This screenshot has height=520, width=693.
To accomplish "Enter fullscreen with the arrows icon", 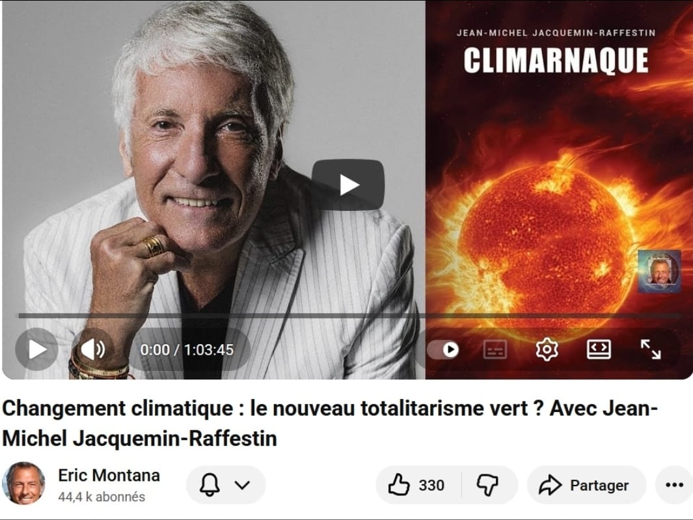I will pyautogui.click(x=651, y=349).
